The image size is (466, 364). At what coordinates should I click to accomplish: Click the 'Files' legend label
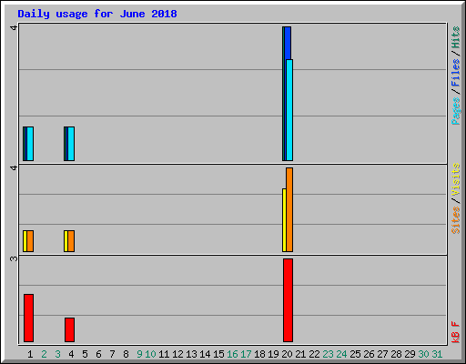[456, 73]
